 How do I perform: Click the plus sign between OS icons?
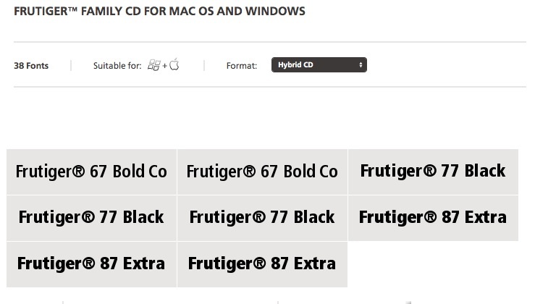point(165,66)
